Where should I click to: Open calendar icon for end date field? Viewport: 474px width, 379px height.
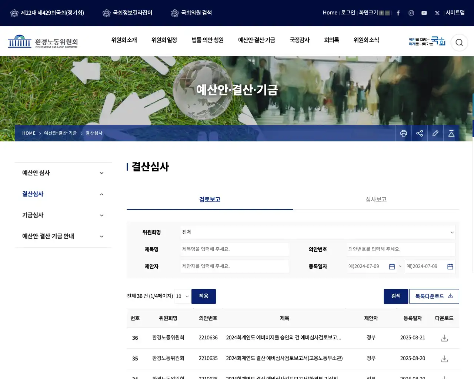tap(450, 266)
